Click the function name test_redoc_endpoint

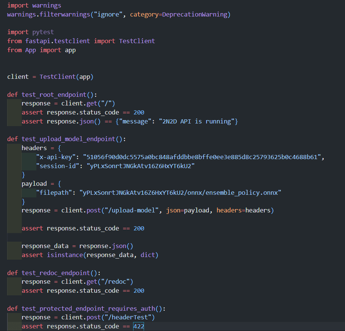click(55, 273)
